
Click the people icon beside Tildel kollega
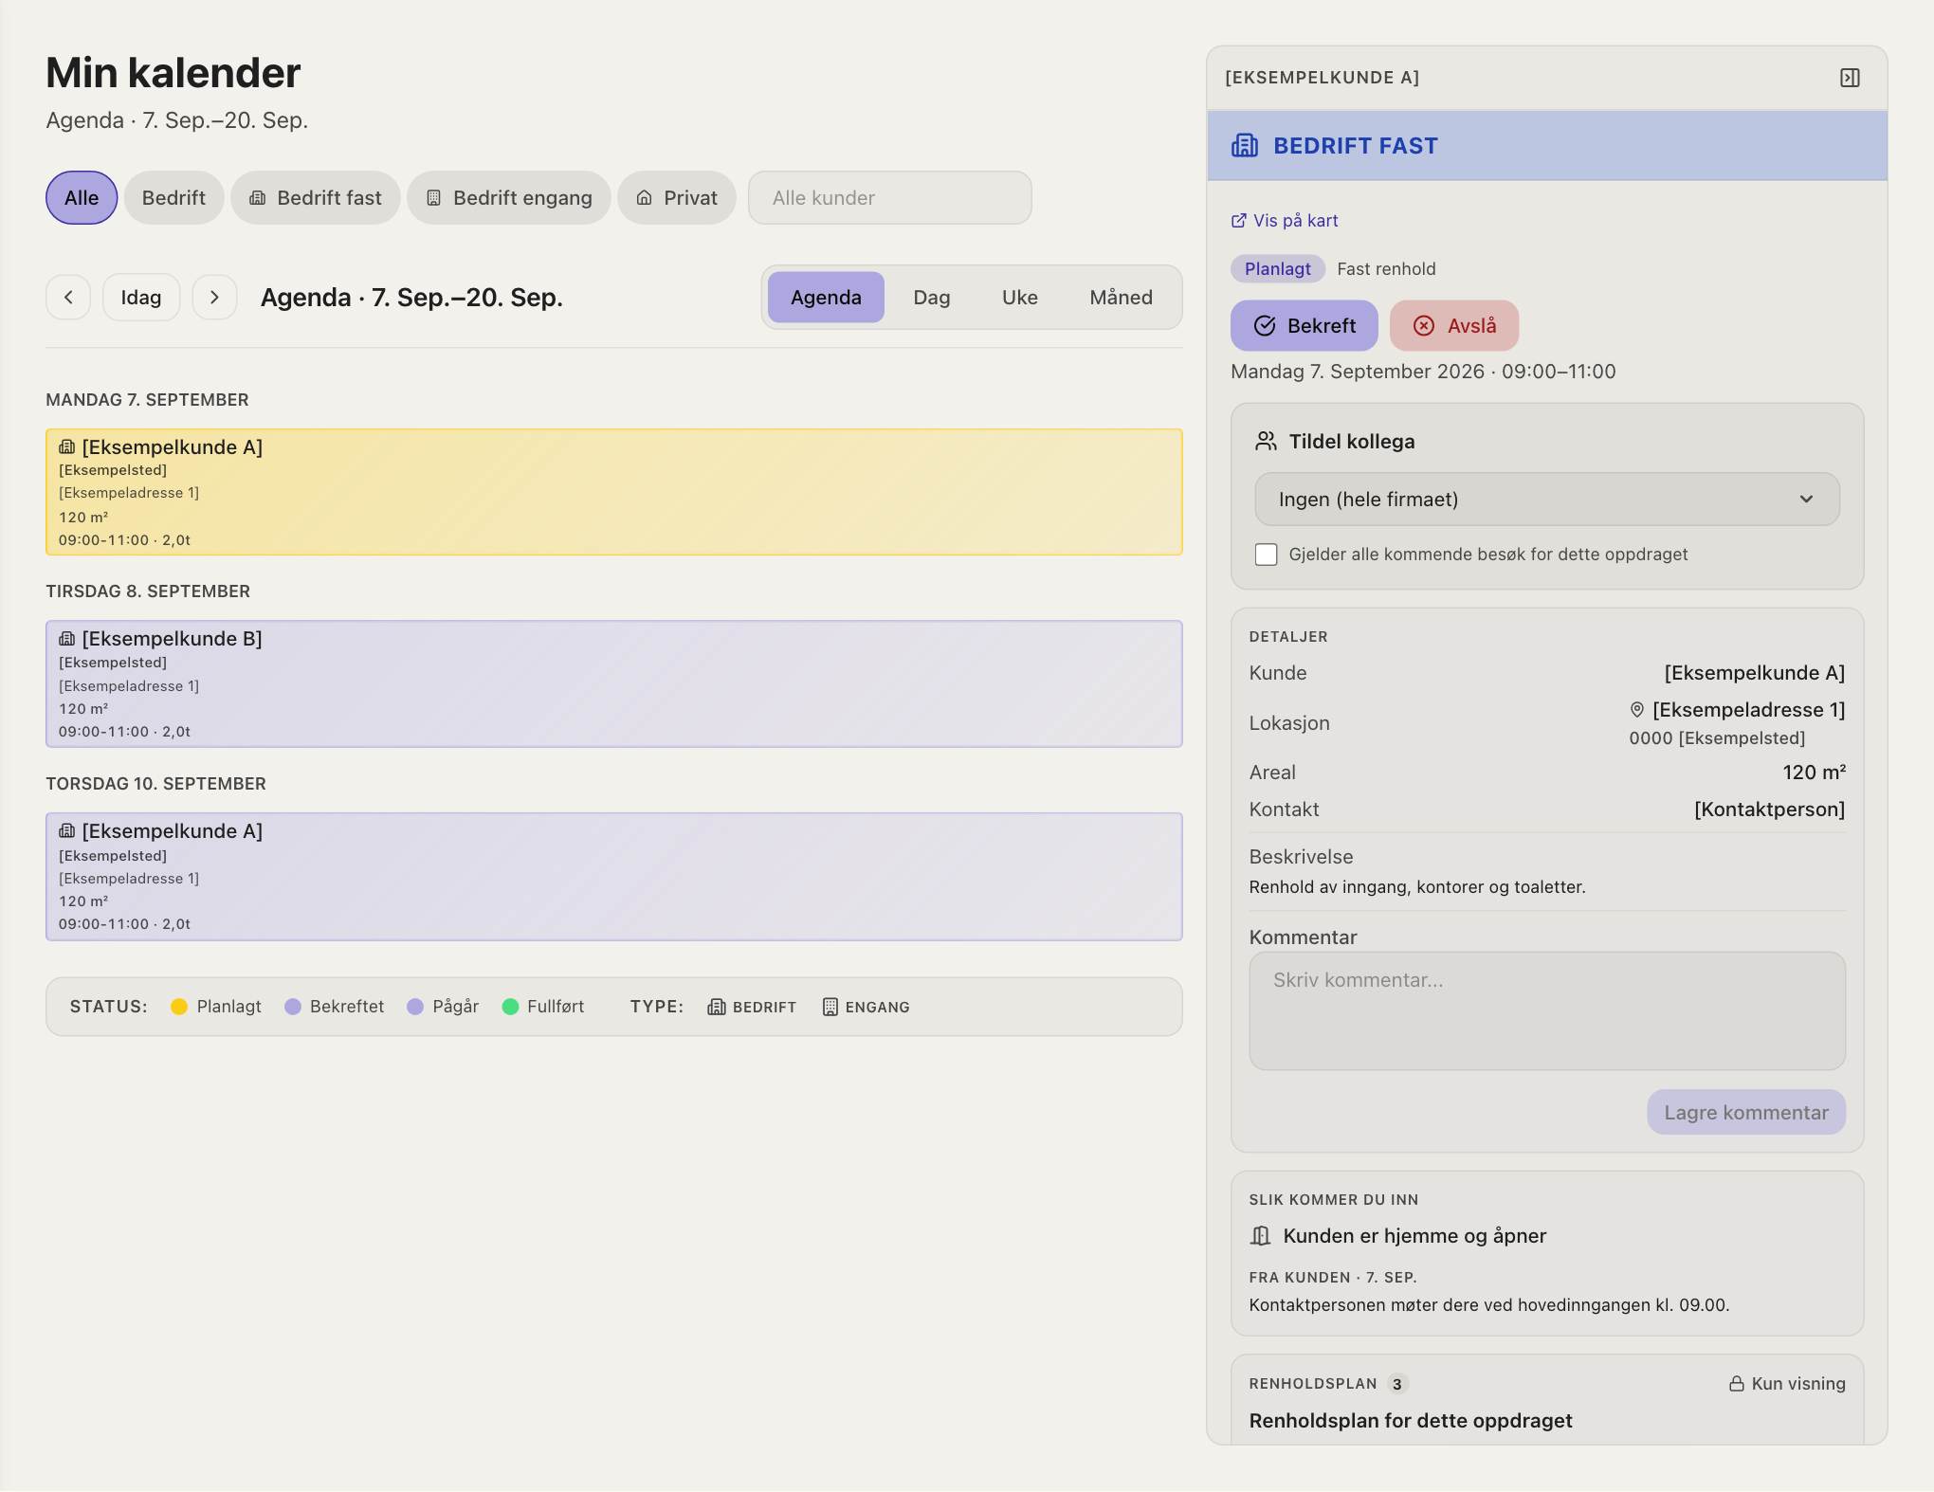[x=1266, y=441]
